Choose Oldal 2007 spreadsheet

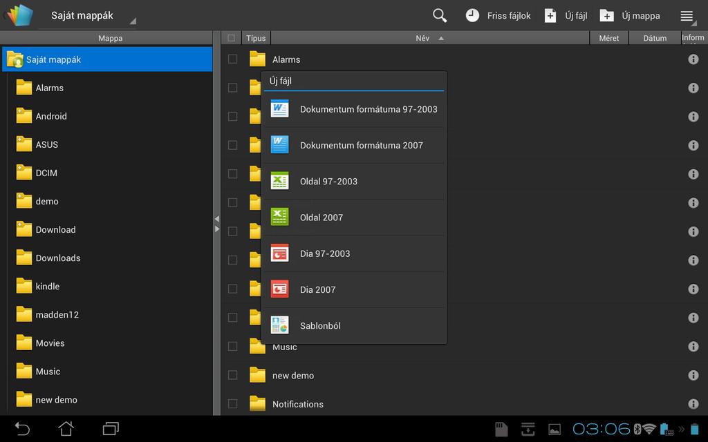click(x=354, y=218)
